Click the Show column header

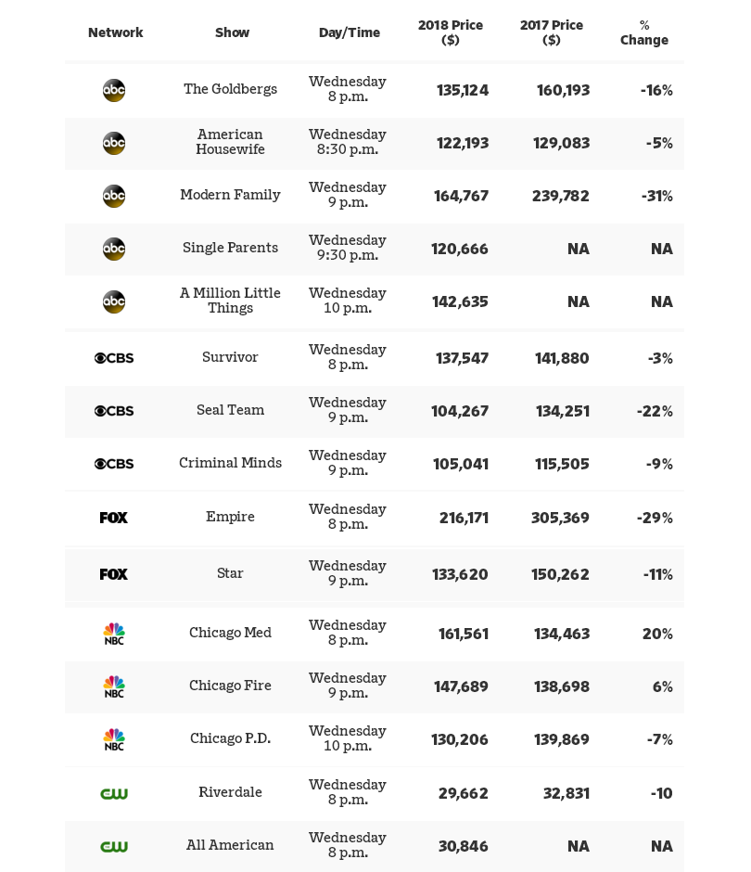pyautogui.click(x=232, y=32)
